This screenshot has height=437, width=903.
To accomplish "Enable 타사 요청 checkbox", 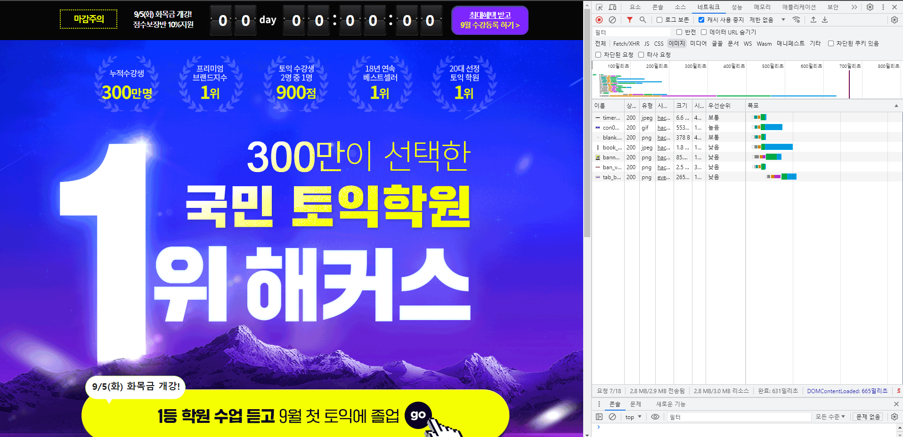I will coord(641,55).
